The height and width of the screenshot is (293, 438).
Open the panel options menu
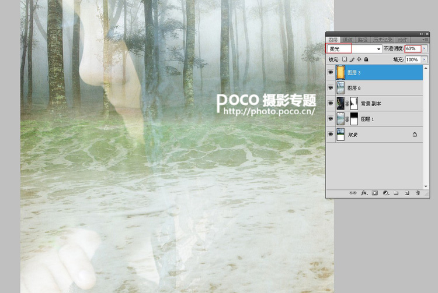(x=426, y=40)
